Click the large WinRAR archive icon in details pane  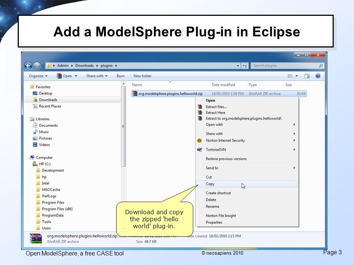click(36, 239)
